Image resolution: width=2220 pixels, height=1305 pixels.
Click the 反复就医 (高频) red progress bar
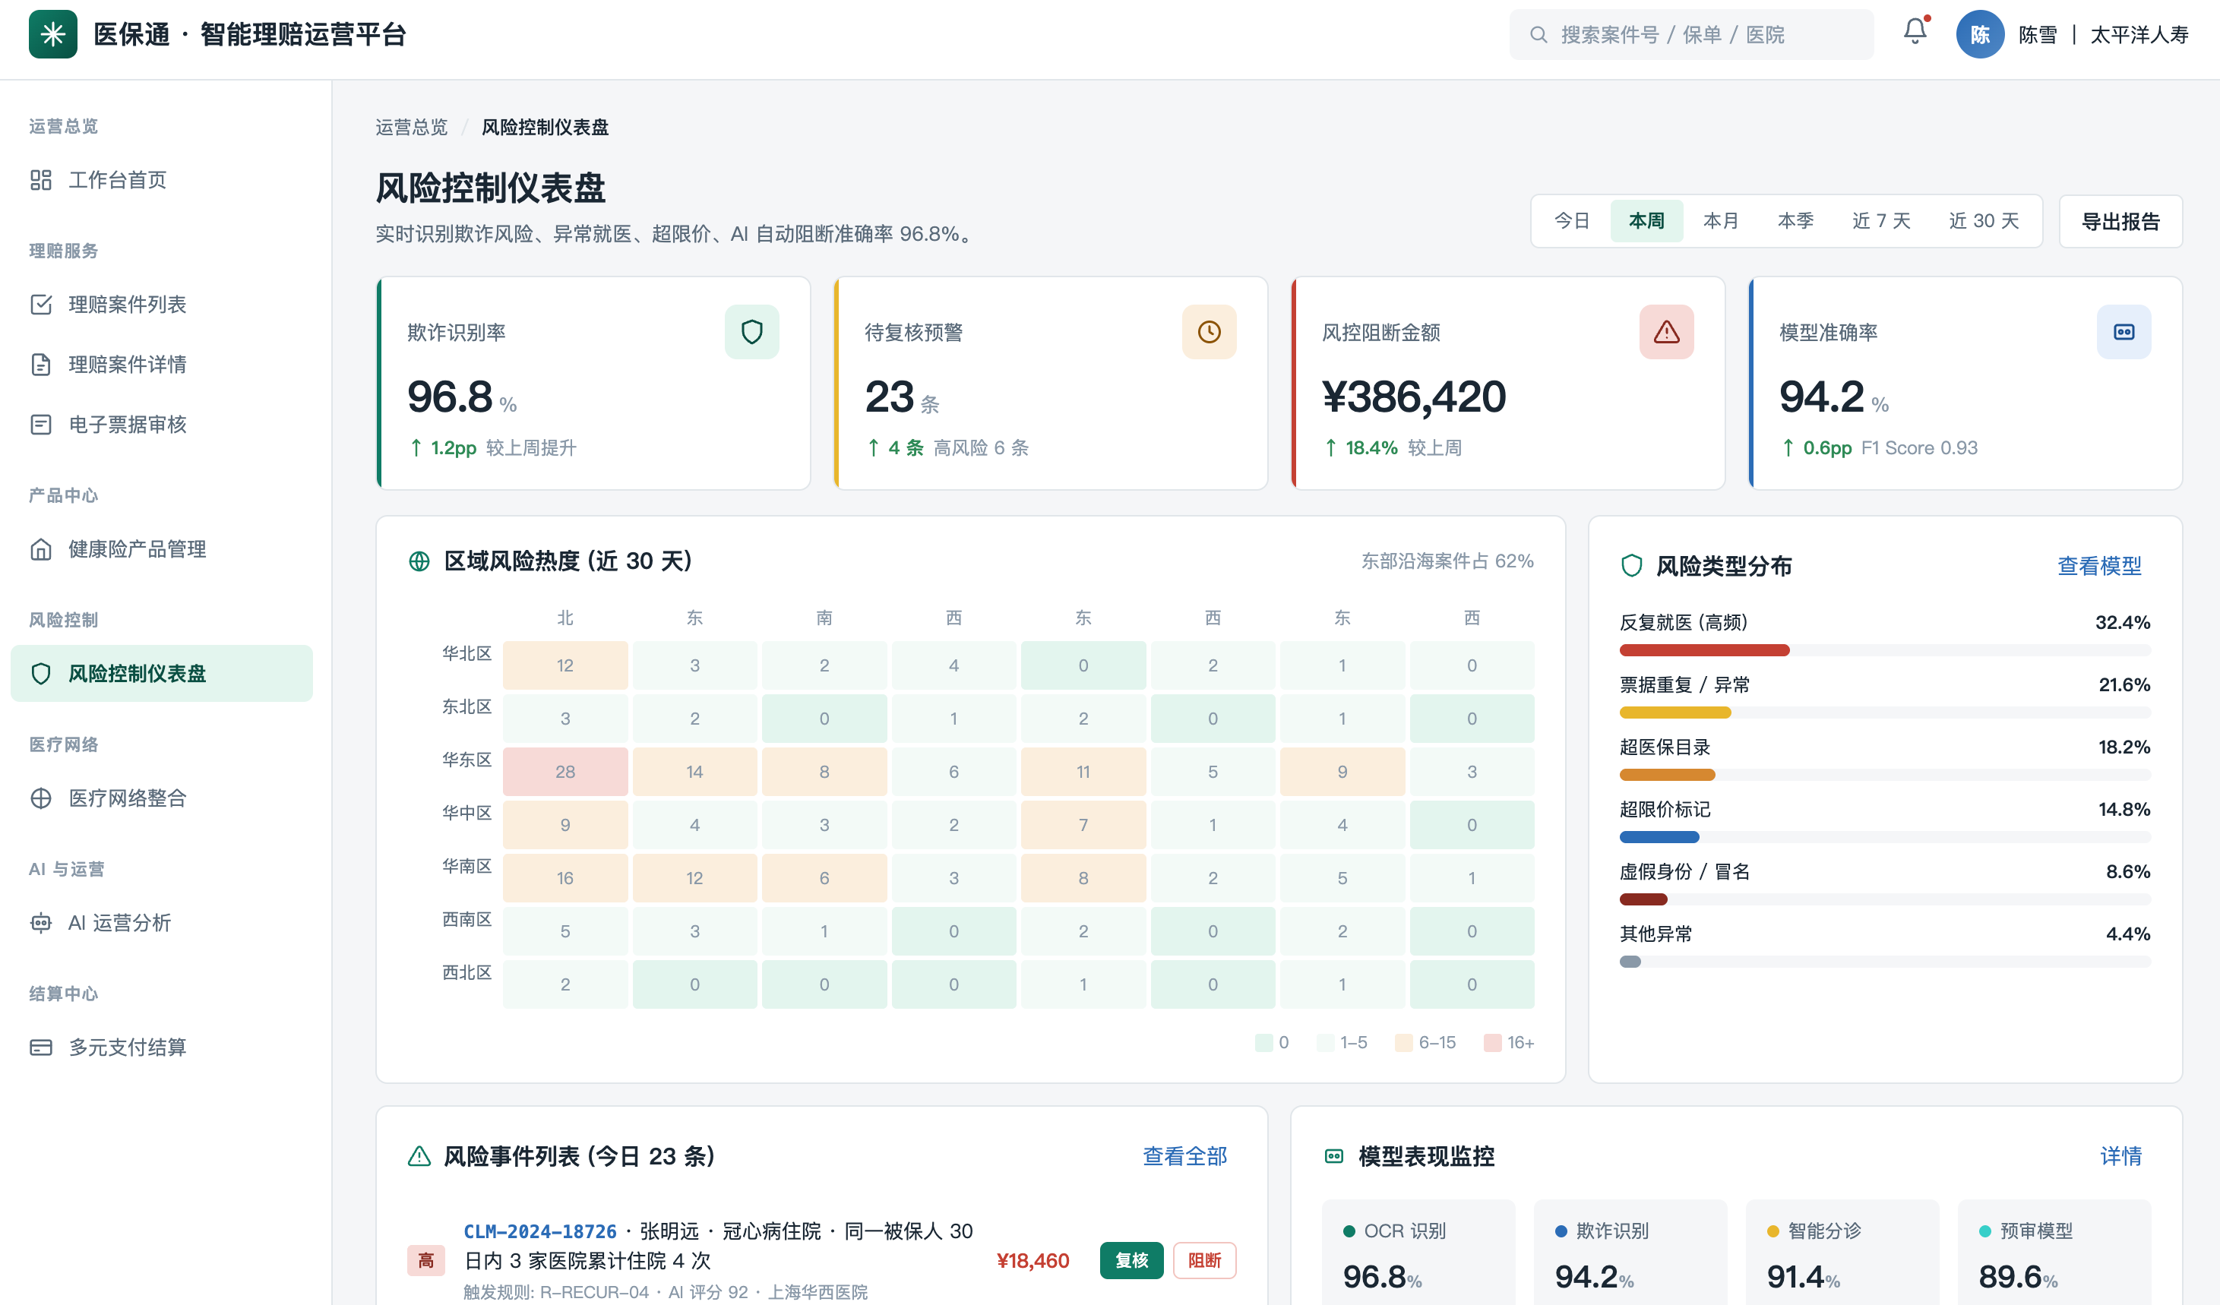(1704, 651)
